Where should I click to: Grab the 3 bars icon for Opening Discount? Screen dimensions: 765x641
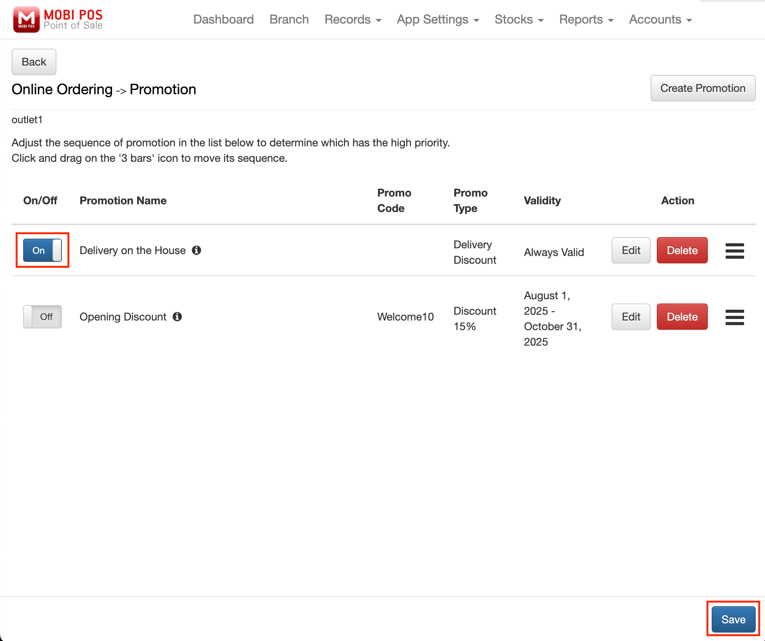(x=734, y=317)
